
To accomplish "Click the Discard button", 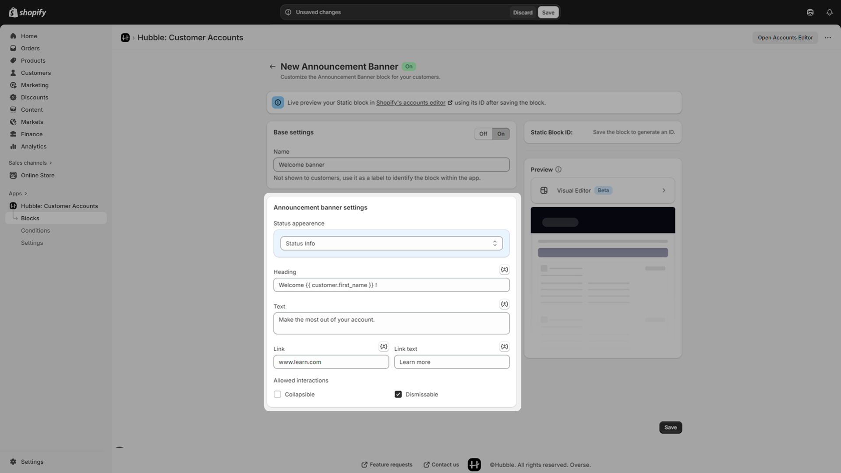I will 523,12.
